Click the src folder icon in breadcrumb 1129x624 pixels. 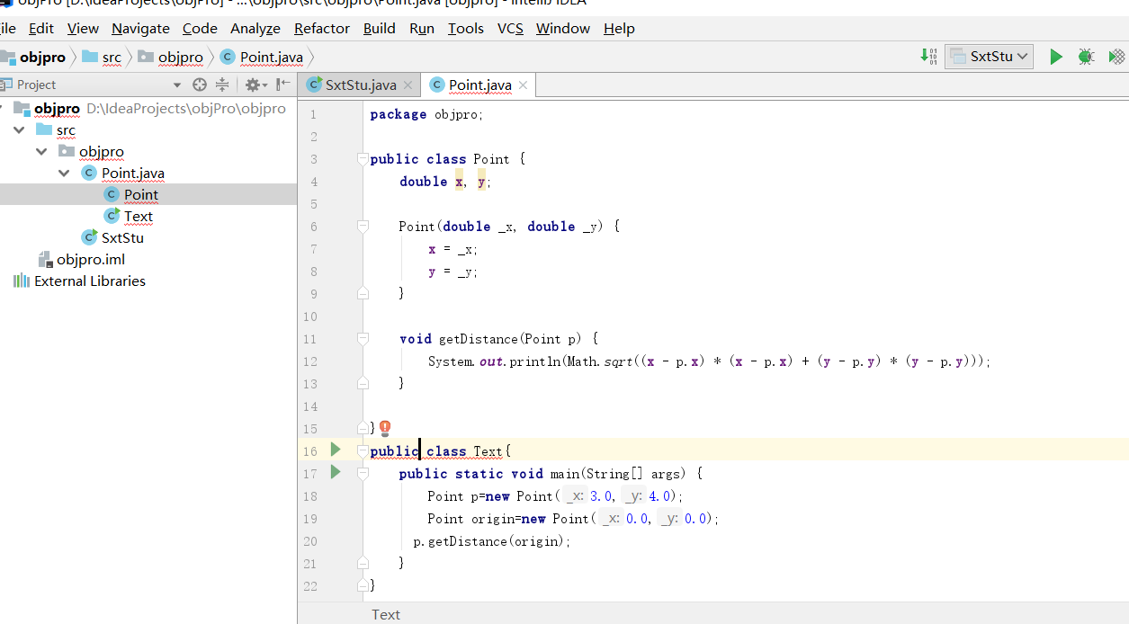(89, 57)
